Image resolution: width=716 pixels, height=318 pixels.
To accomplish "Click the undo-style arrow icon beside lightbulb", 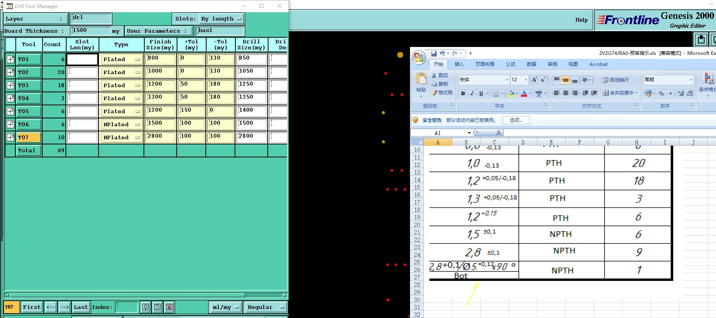I will (157, 307).
